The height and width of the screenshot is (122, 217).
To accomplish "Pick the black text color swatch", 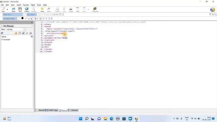I will [22, 18].
